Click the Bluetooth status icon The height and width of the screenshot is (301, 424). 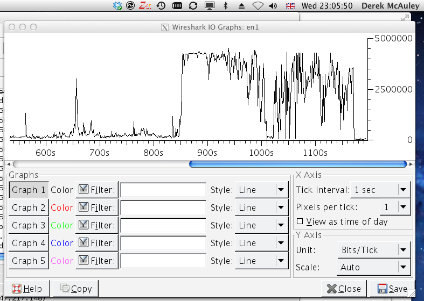226,6
